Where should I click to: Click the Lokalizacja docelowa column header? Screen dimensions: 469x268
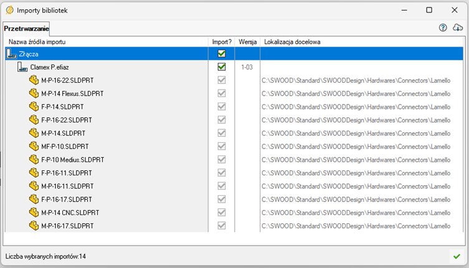[x=292, y=42]
